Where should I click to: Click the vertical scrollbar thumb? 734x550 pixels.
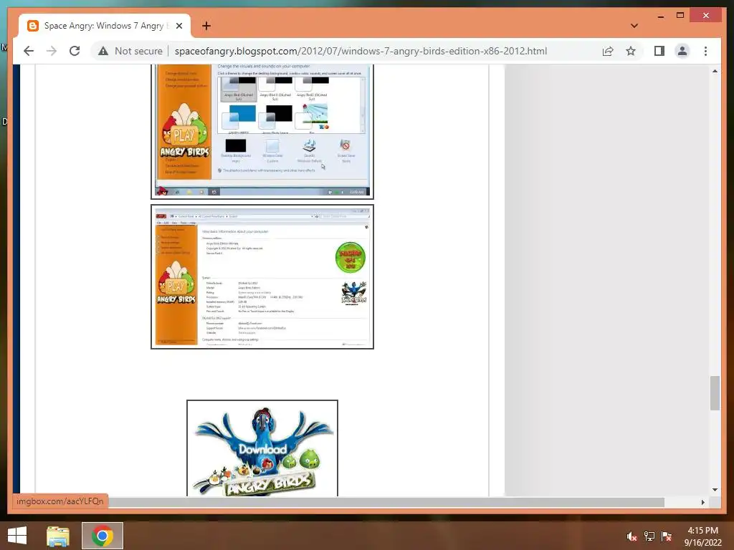[x=715, y=393]
